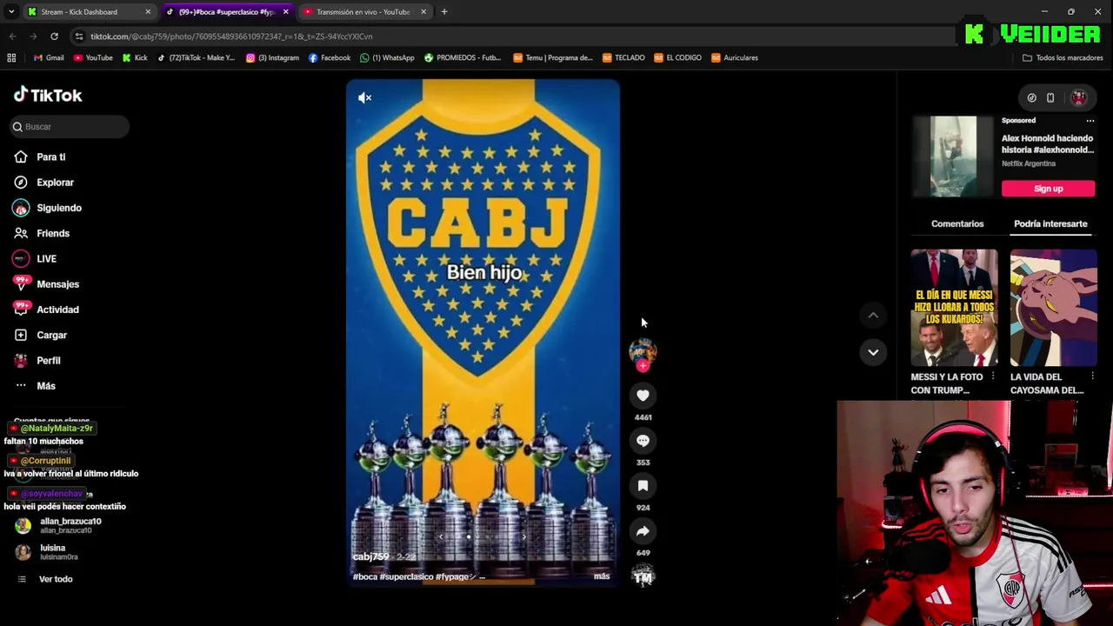Open Perfil page

point(48,361)
